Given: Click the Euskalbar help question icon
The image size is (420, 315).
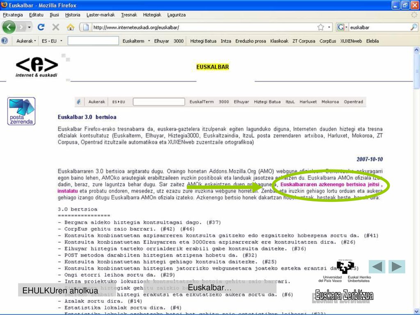Looking at the screenshot, I should point(5,41).
